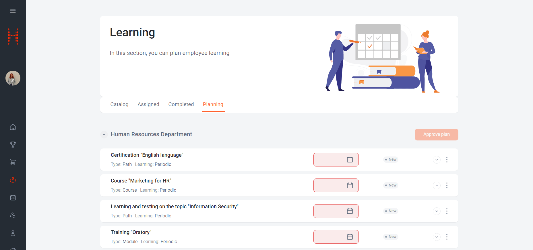Click the Approve plan button
This screenshot has width=533, height=250.
click(436, 134)
